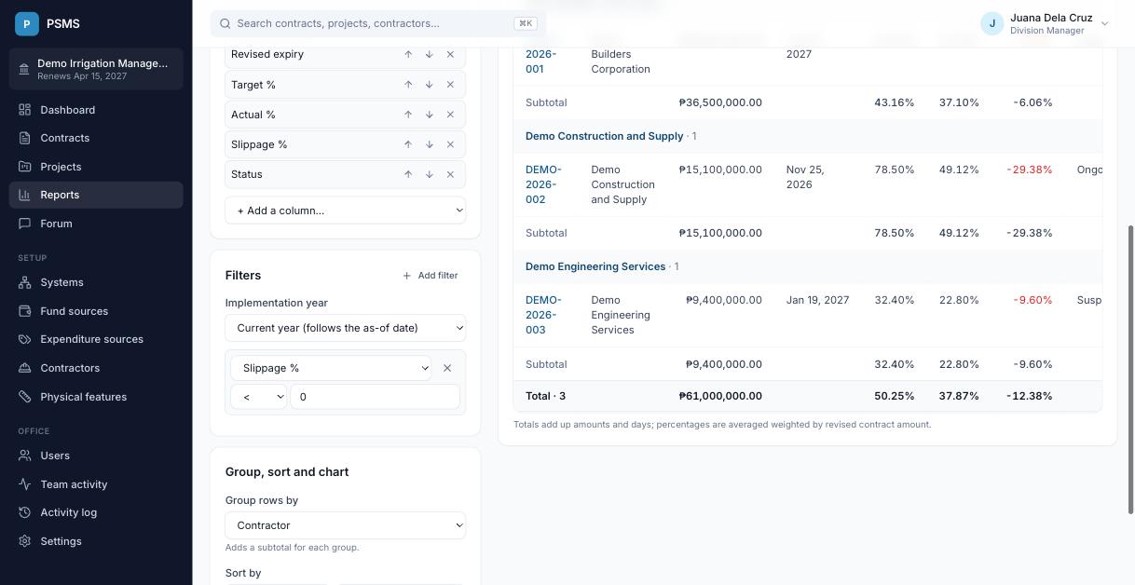The image size is (1135, 585).
Task: Move Target % column up
Action: coord(408,85)
